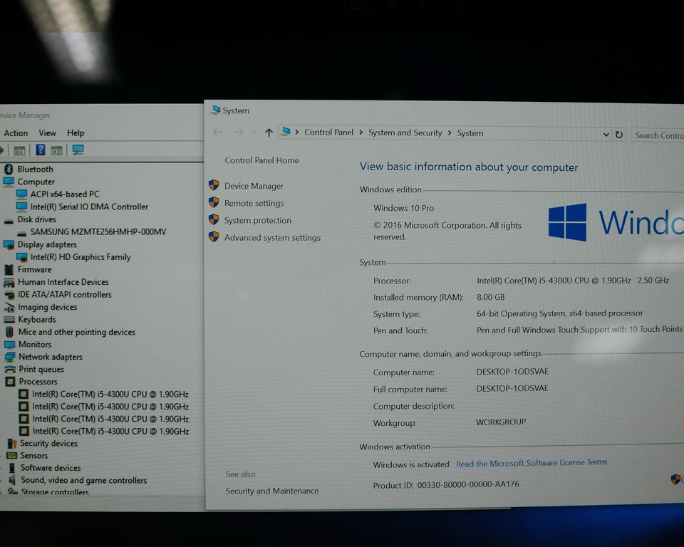Click the Sensors category icon
The height and width of the screenshot is (547, 684).
[12, 456]
